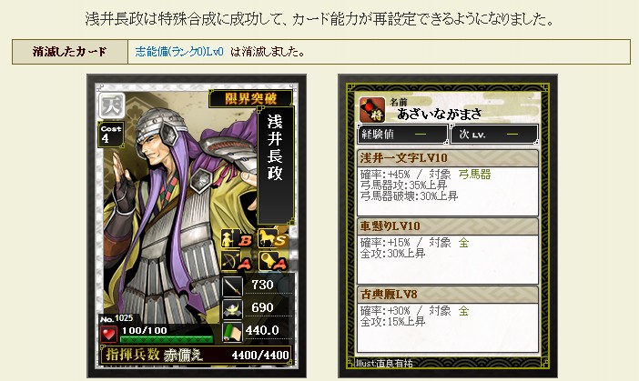Image resolution: width=639 pixels, height=381 pixels.
Task: Click the green HP gauge bar
Action: coord(167,339)
